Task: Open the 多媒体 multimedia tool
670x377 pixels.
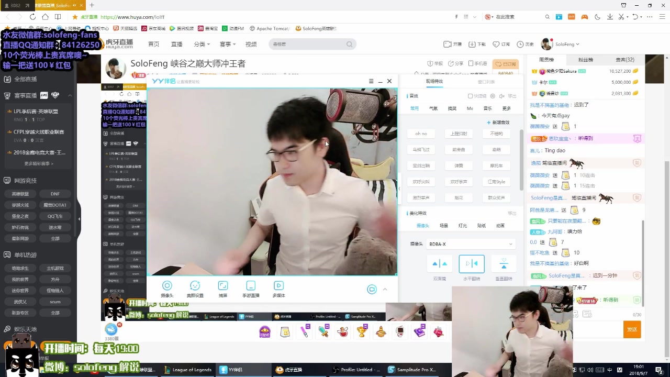Action: pyautogui.click(x=278, y=289)
